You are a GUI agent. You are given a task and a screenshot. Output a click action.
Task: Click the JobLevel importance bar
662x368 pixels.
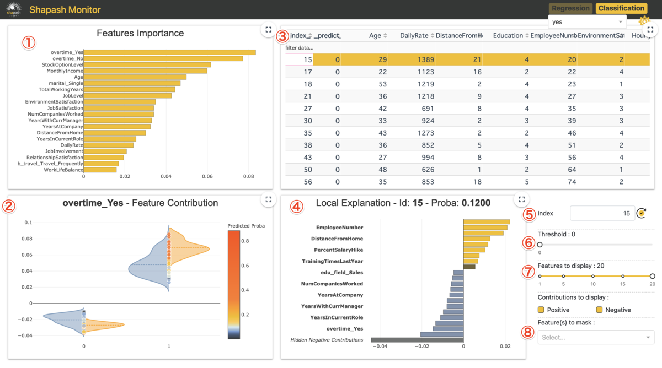pyautogui.click(x=127, y=95)
